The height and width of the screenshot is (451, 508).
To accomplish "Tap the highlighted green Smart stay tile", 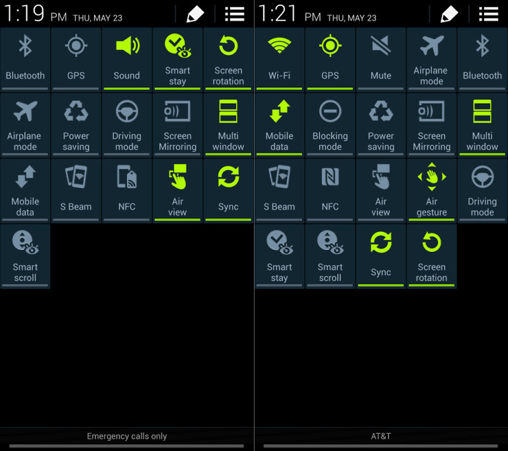I will tap(177, 58).
